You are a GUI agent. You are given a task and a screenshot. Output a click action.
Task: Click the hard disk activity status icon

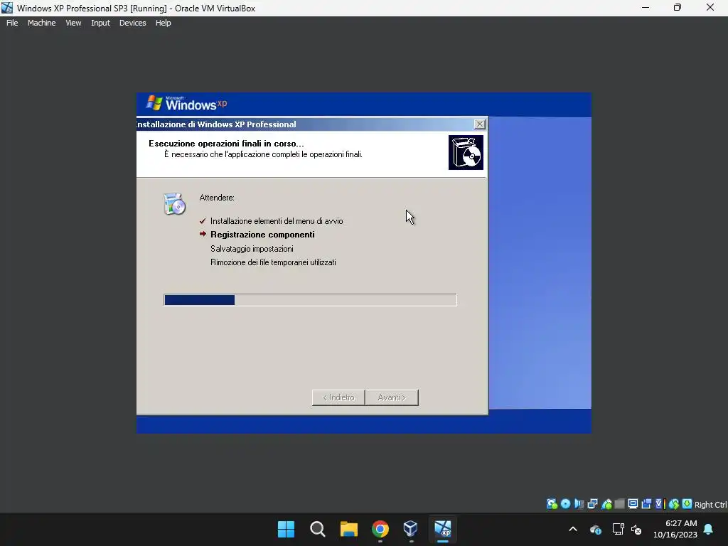[552, 504]
